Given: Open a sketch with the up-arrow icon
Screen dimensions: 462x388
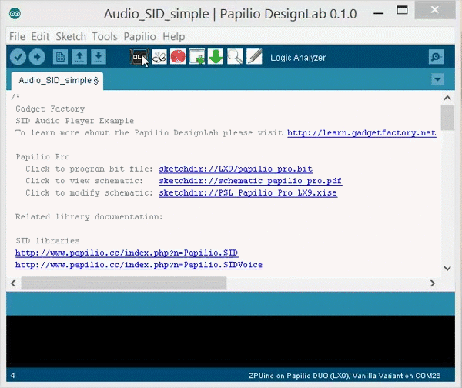Looking at the screenshot, I should pos(79,56).
